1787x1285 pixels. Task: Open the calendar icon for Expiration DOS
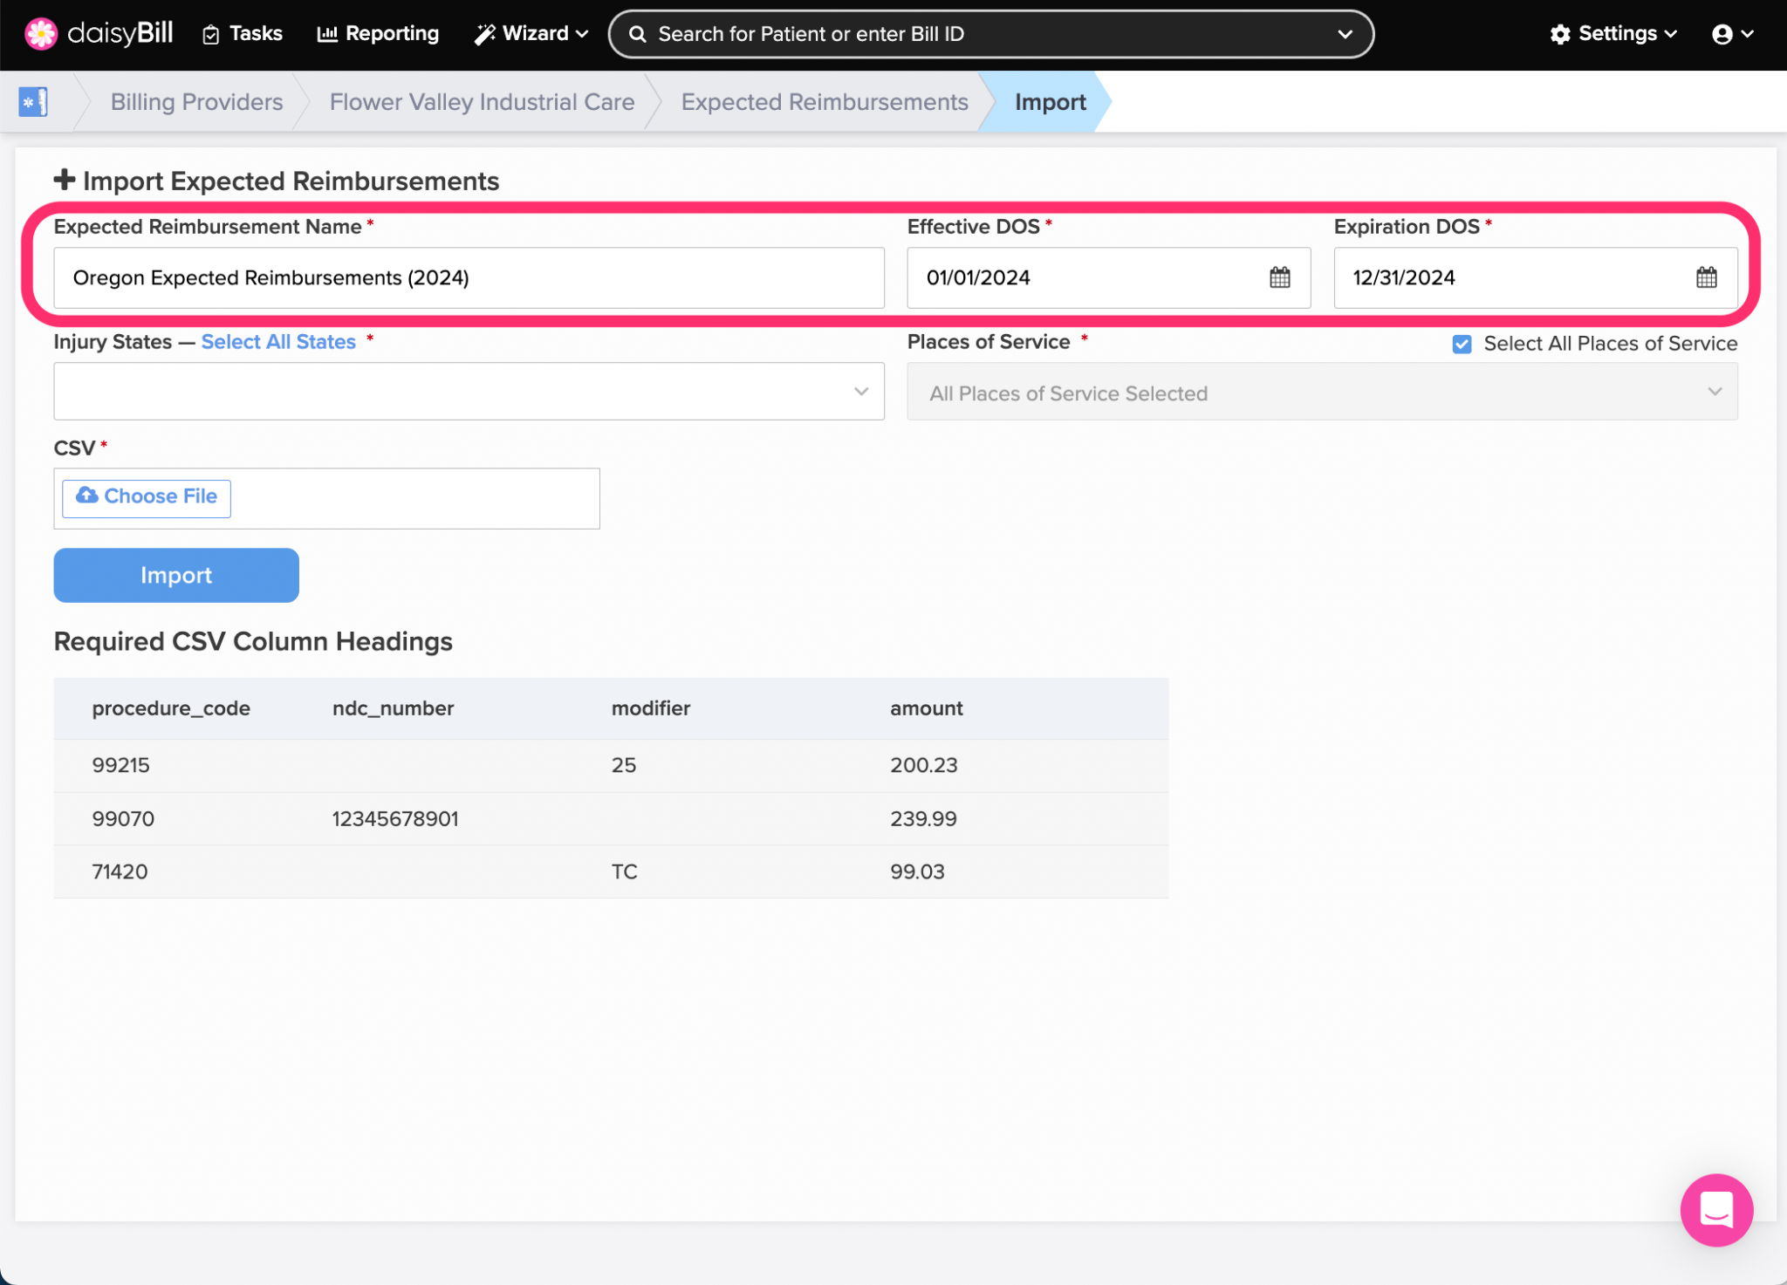[x=1706, y=277]
